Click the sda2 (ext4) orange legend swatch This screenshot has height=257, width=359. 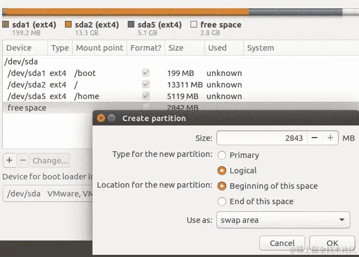coord(68,24)
